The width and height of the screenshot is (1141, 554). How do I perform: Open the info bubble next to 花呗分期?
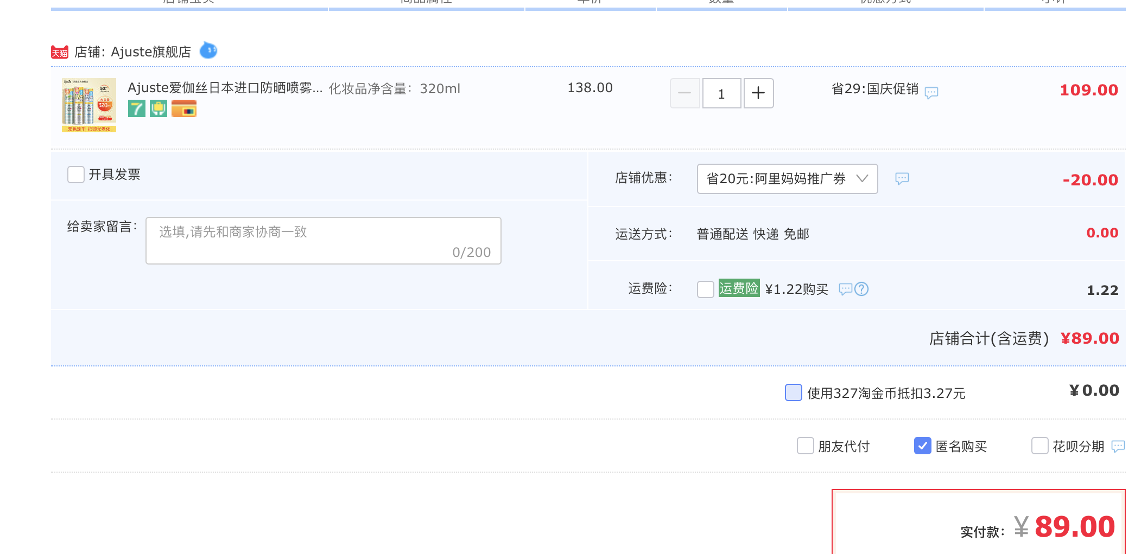tap(1118, 446)
